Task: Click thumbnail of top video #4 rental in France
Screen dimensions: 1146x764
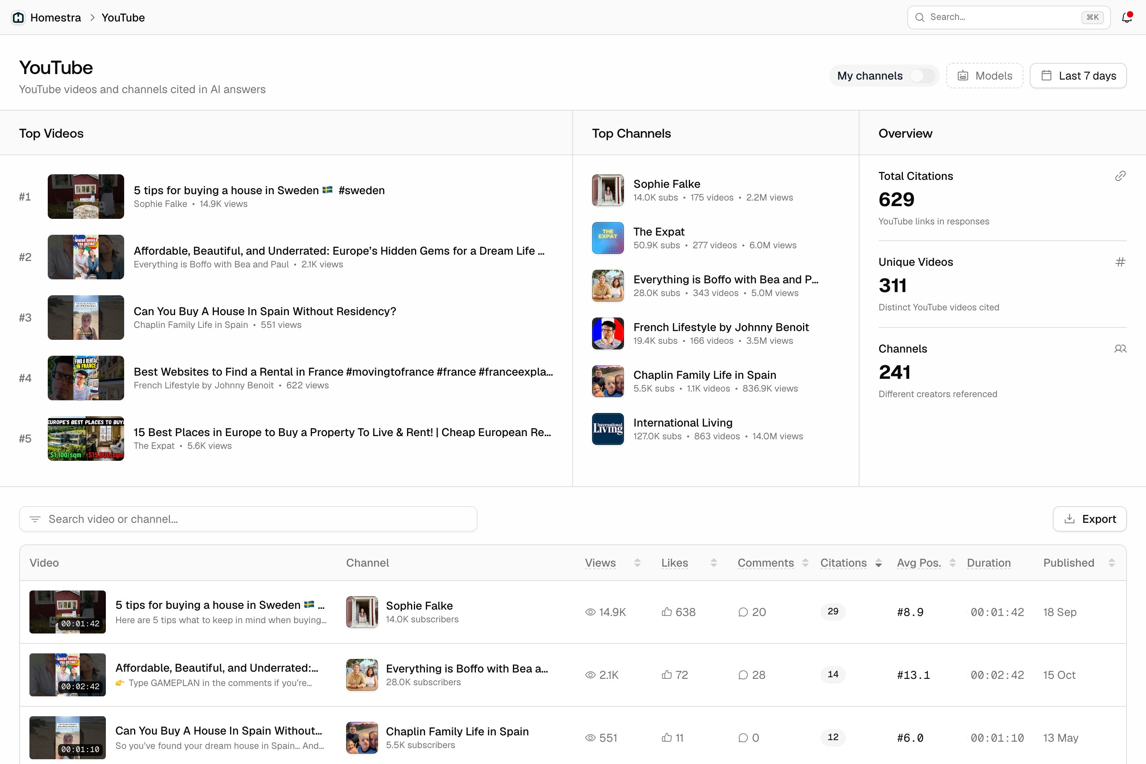Action: coord(86,378)
